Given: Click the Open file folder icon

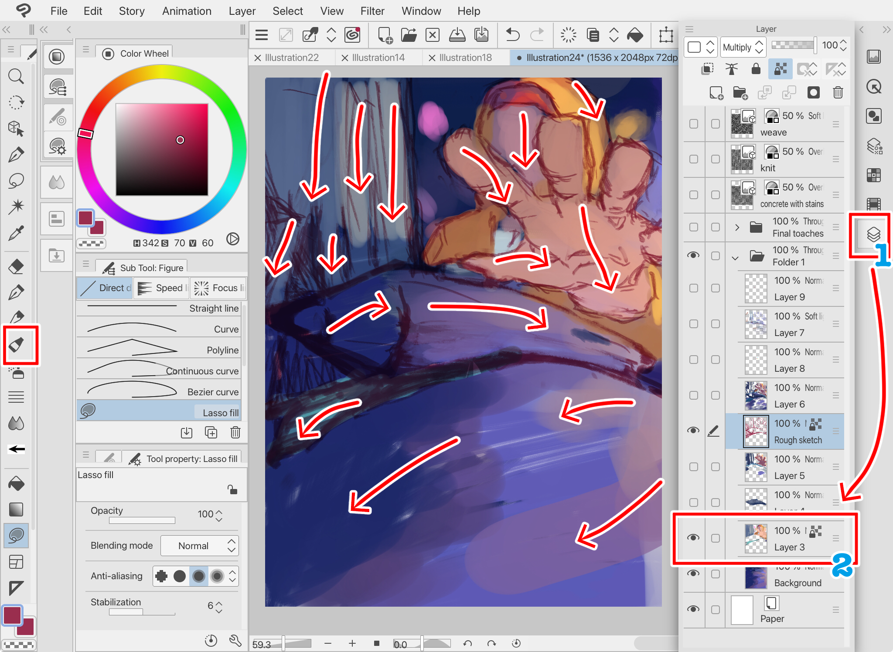Looking at the screenshot, I should pos(409,35).
